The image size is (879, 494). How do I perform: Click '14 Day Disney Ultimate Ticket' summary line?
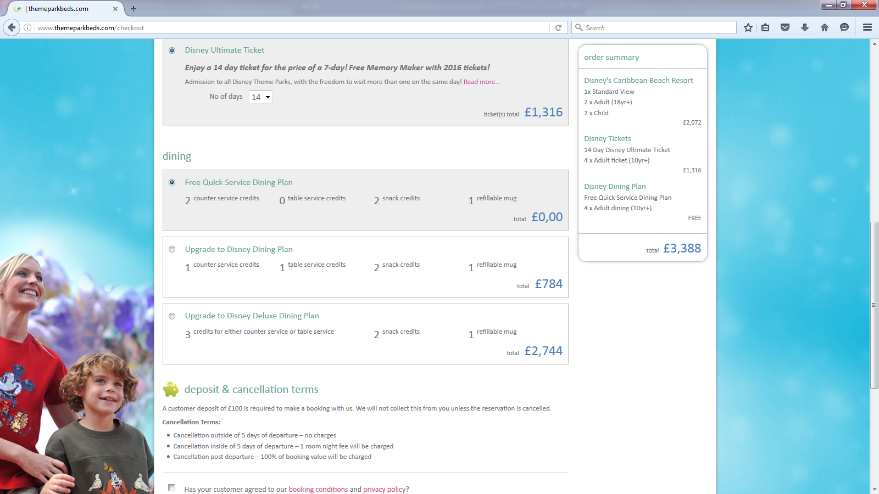[x=627, y=150]
